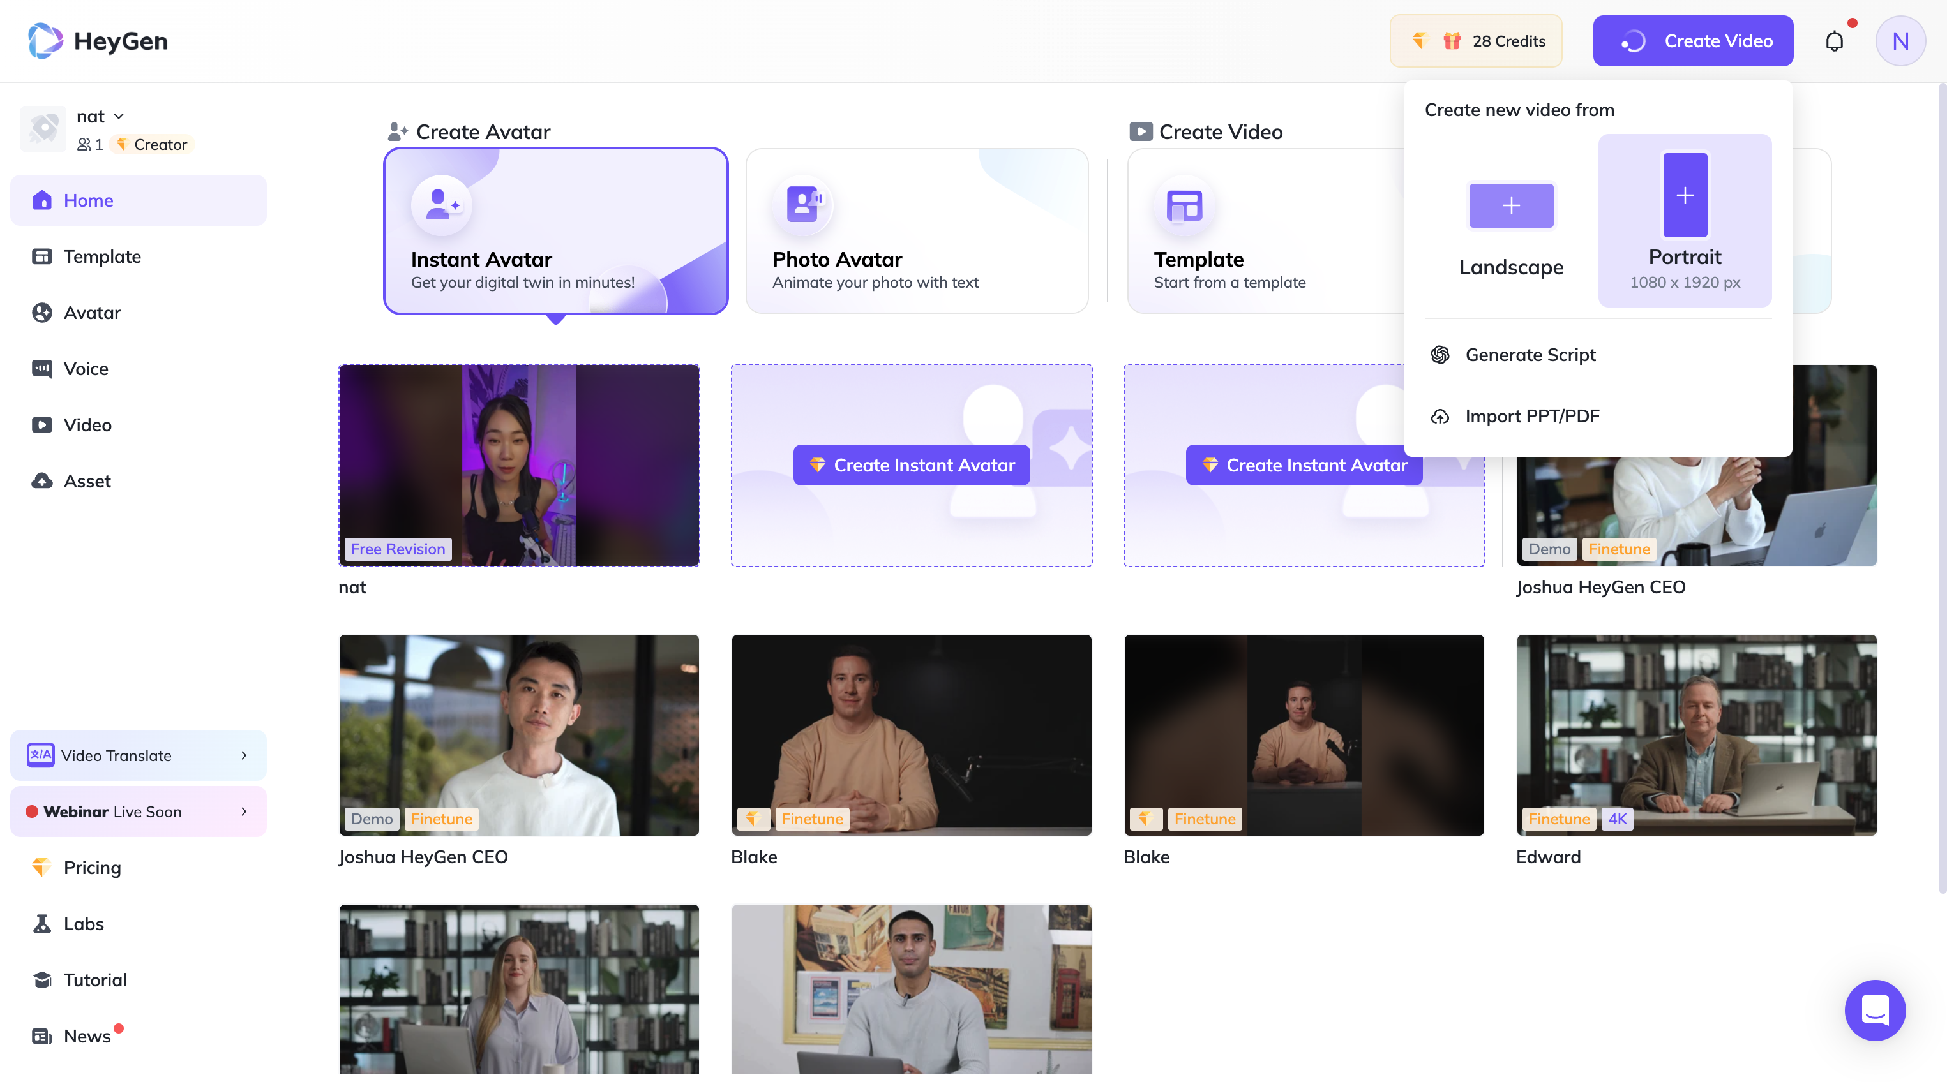Click the Labs flask icon
Screen dimensions: 1947x1082
pyautogui.click(x=41, y=923)
